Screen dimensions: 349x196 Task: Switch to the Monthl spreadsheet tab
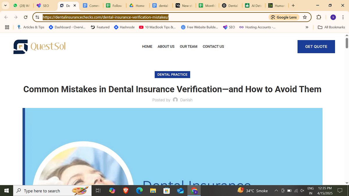click(x=207, y=6)
